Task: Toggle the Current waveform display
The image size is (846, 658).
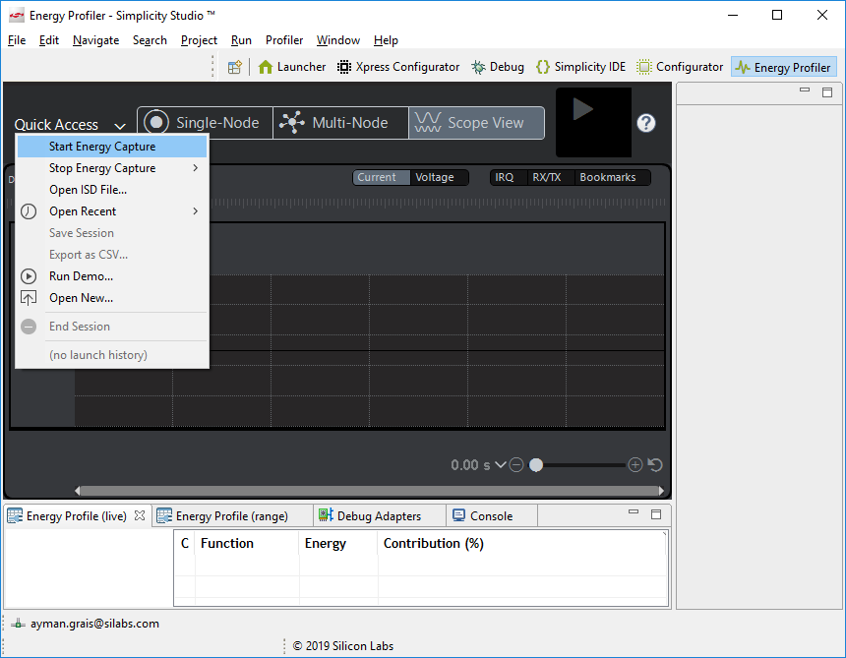Action: point(381,177)
